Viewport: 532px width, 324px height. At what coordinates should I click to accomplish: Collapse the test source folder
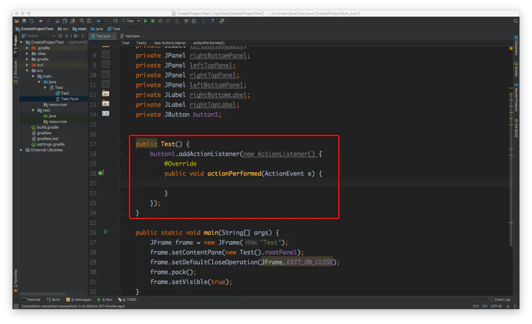(33, 110)
